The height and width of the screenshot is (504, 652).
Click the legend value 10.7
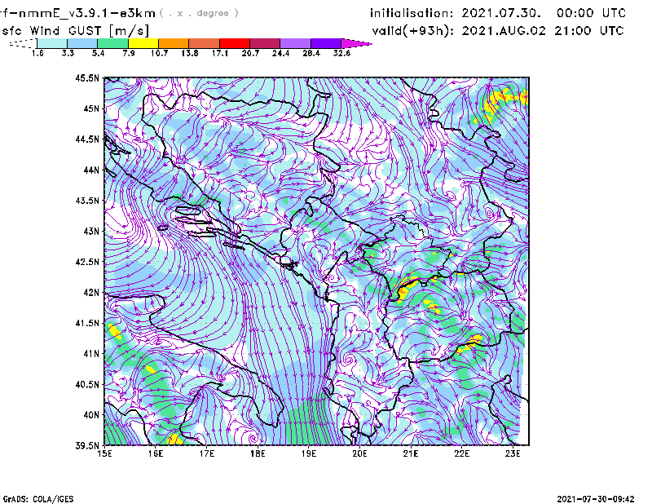point(159,53)
